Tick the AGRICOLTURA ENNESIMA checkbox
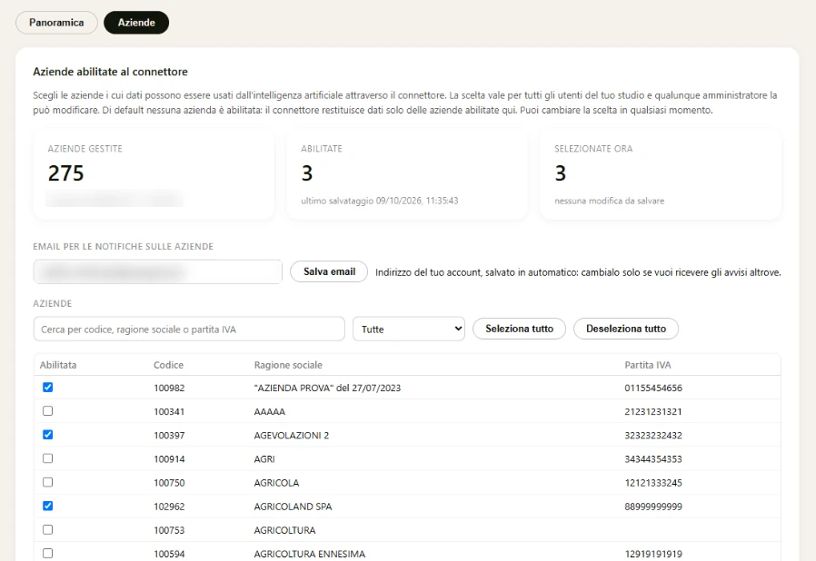The height and width of the screenshot is (561, 816). pos(48,553)
